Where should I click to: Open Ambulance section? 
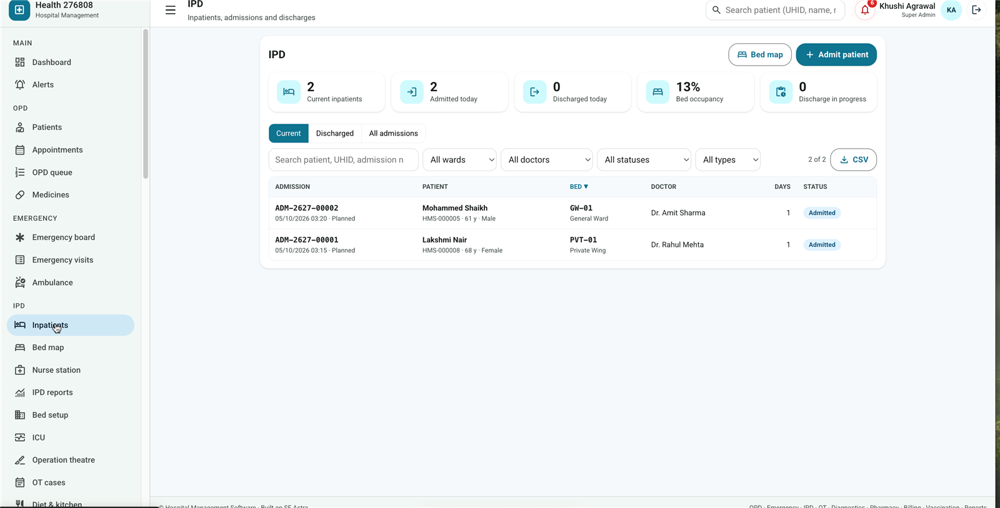pyautogui.click(x=71, y=282)
